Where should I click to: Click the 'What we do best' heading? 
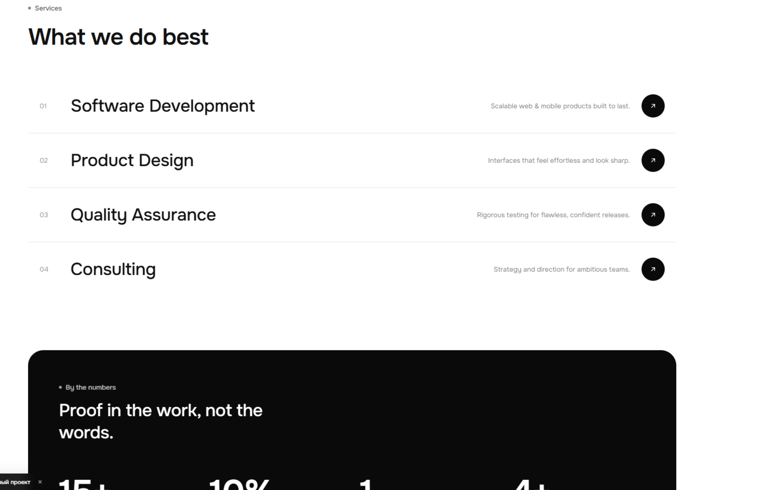pyautogui.click(x=118, y=37)
